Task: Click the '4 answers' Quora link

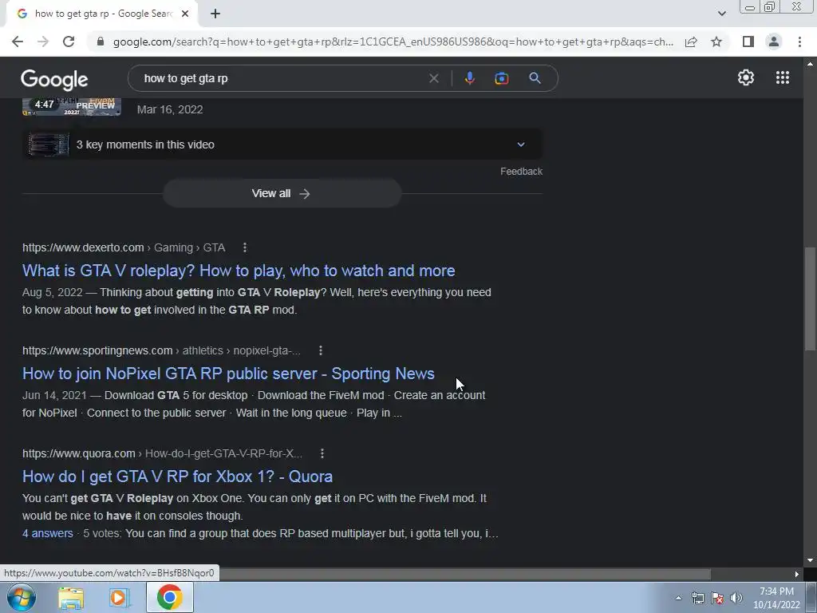Action: (47, 533)
